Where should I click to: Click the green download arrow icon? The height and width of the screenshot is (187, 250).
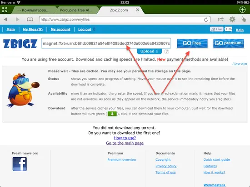pyautogui.click(x=112, y=114)
